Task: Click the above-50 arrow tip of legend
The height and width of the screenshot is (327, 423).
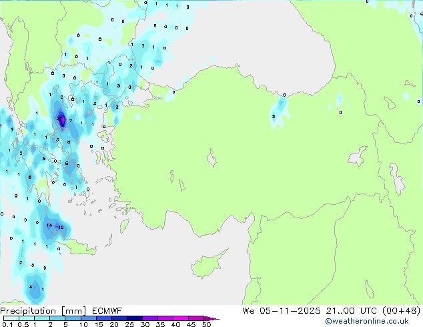Action: click(x=211, y=318)
